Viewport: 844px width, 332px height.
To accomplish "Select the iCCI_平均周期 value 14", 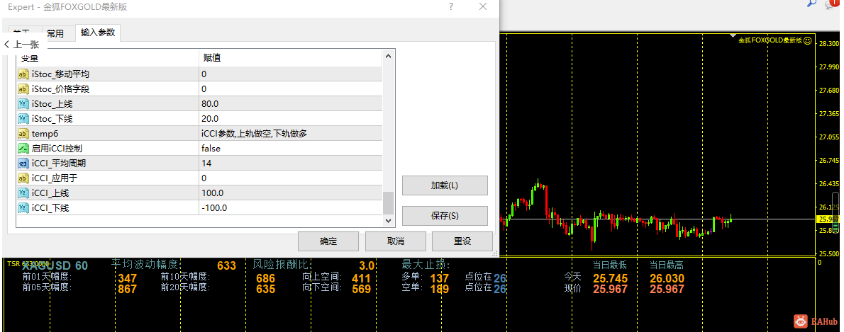I will click(x=206, y=164).
